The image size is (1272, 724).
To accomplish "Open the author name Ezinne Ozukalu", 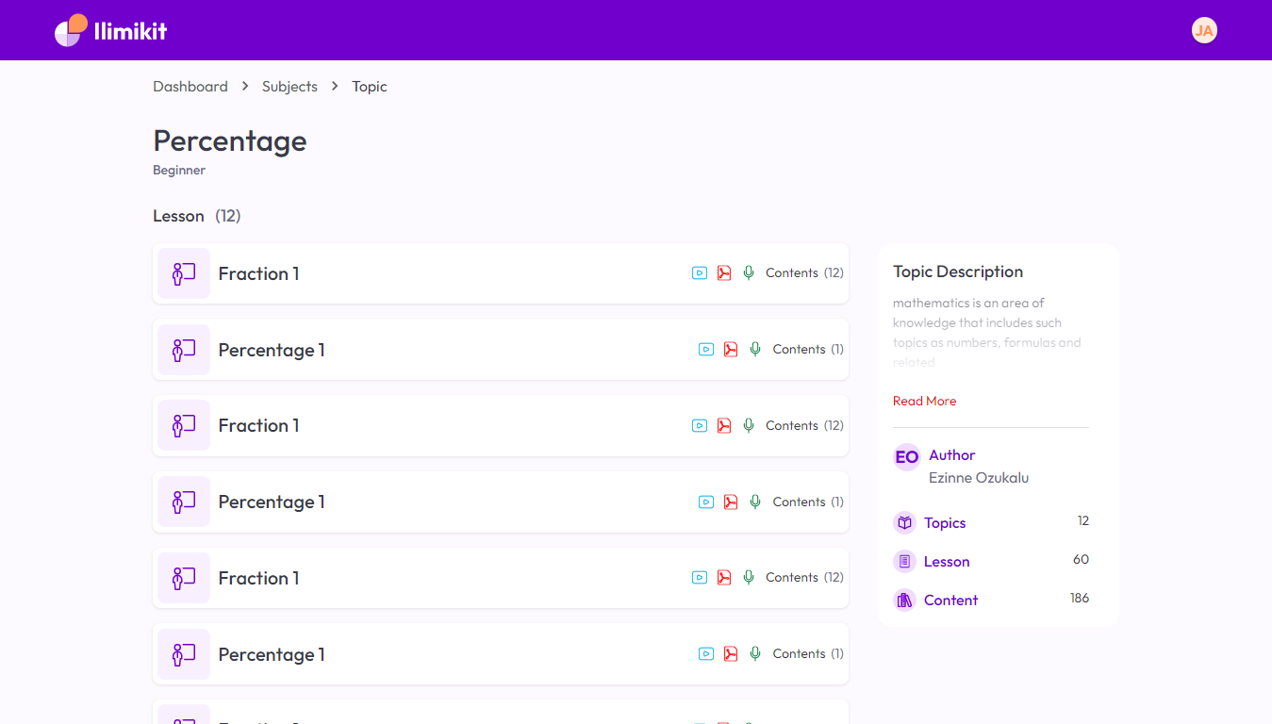I will pyautogui.click(x=979, y=478).
